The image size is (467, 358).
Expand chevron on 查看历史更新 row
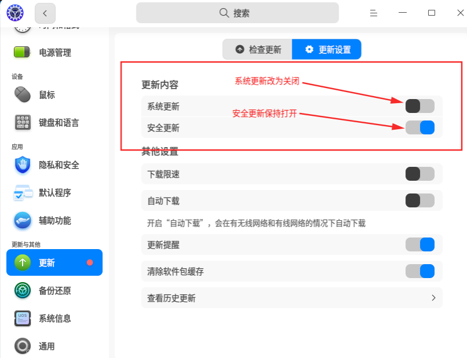point(434,298)
